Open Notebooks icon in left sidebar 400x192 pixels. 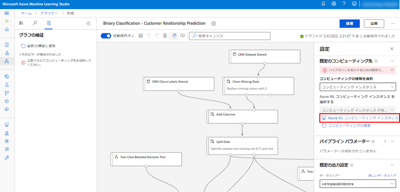[x=7, y=45]
